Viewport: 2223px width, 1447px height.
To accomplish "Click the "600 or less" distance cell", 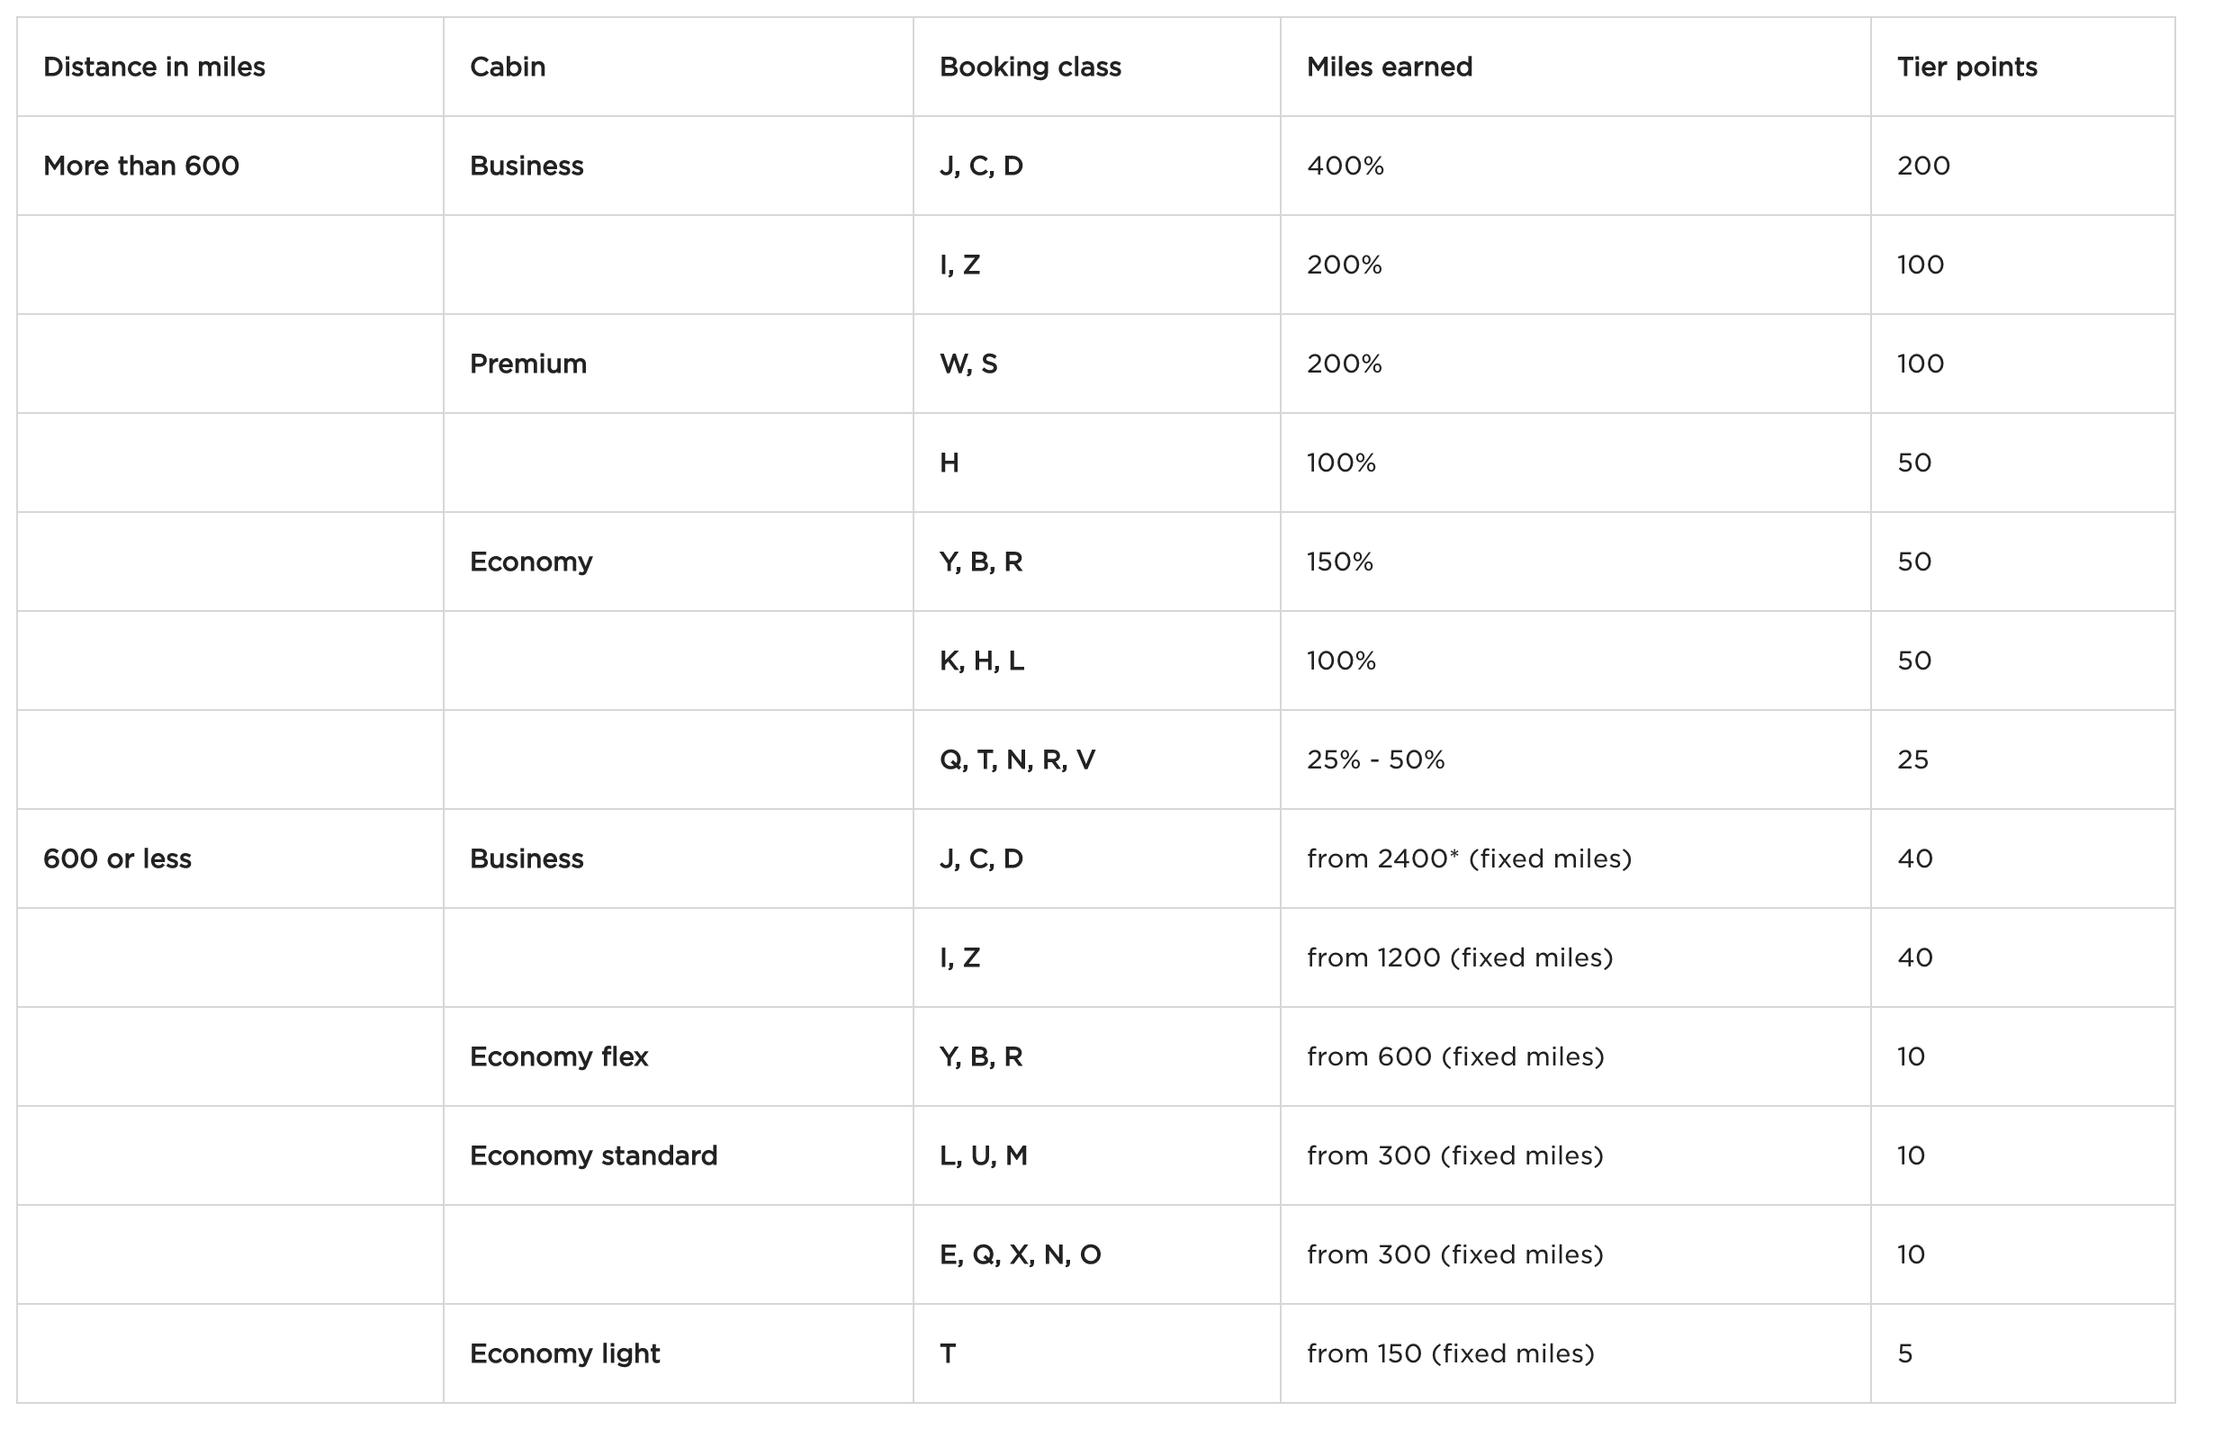I will (117, 859).
